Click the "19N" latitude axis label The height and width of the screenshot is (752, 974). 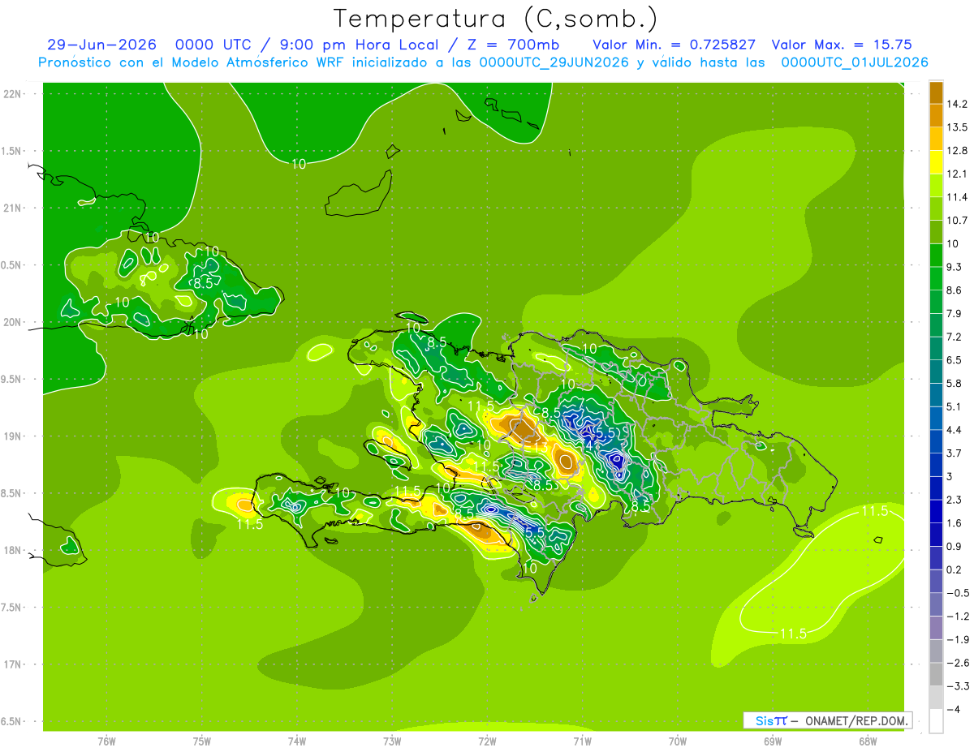(12, 436)
